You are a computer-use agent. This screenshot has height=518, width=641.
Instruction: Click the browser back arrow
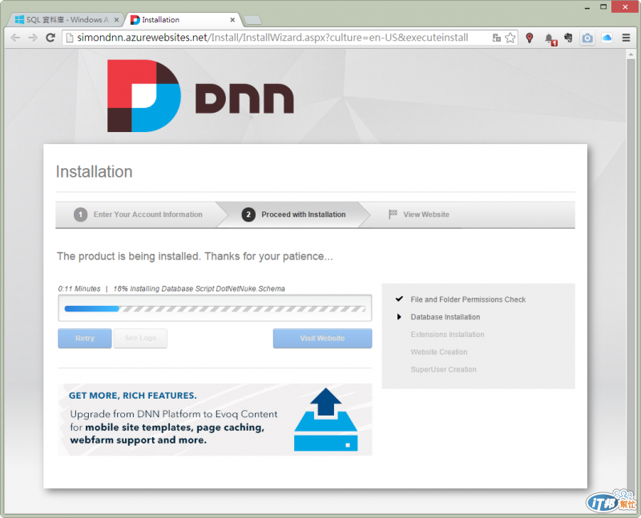click(x=15, y=38)
